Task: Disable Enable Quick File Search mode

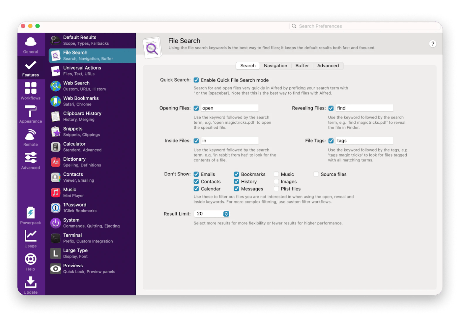Action: (x=196, y=80)
